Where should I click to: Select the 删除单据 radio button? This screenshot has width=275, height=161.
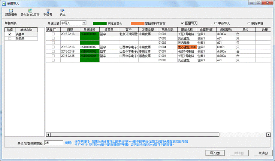248,23
